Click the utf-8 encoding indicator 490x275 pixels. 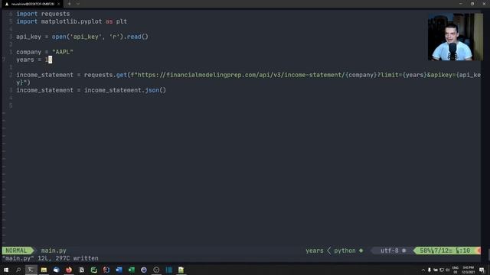(390, 251)
